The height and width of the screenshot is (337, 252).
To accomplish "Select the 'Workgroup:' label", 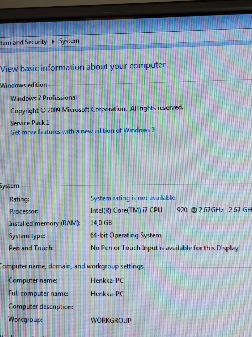I will click(x=25, y=319).
